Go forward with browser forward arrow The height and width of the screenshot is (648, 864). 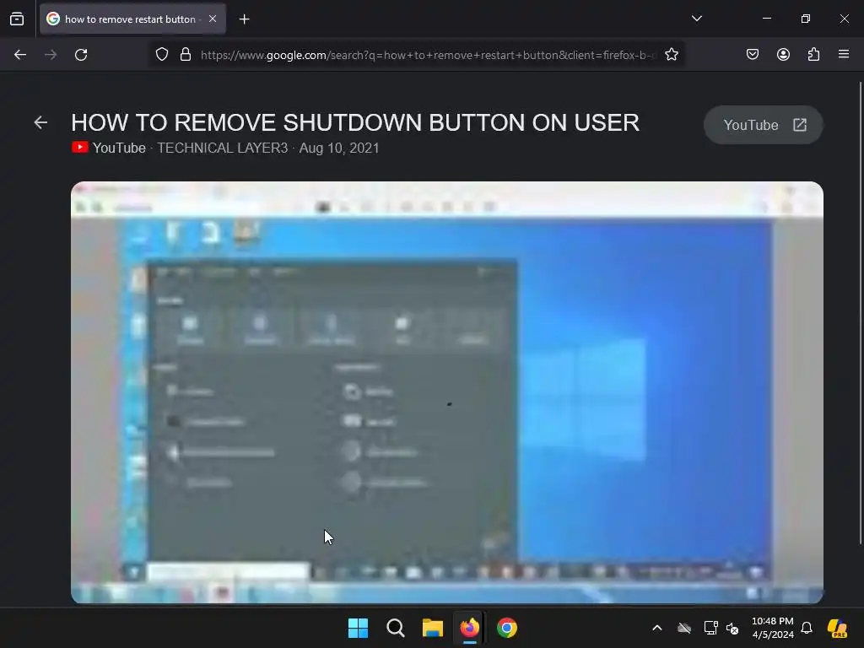[x=51, y=55]
